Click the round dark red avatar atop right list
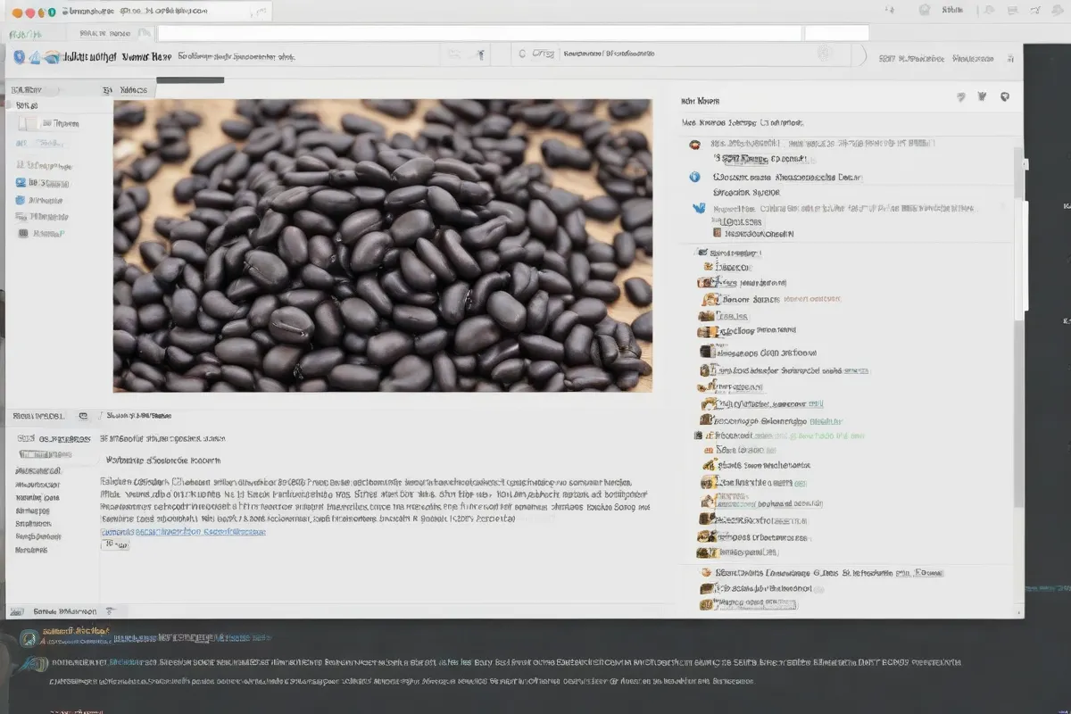 coord(694,144)
